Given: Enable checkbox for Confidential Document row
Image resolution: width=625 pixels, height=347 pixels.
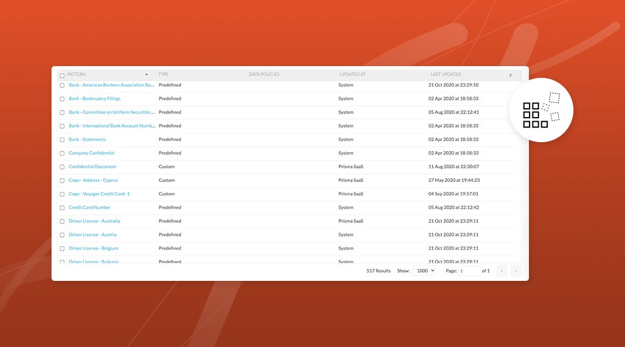Looking at the screenshot, I should click(x=62, y=167).
